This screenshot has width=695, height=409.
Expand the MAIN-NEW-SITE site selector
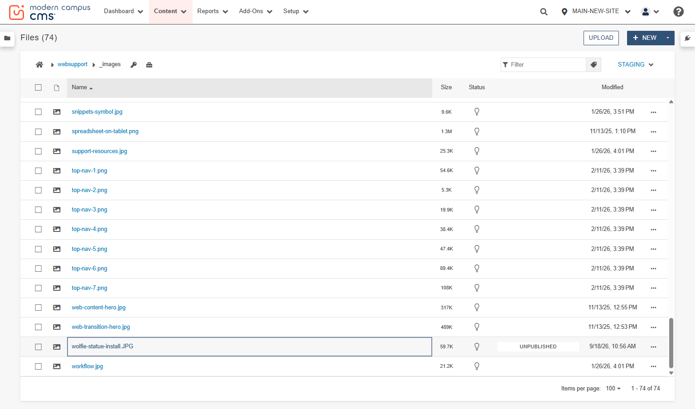(x=596, y=11)
